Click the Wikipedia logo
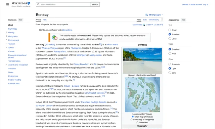215x129 pixels. pyautogui.click(x=21, y=4)
